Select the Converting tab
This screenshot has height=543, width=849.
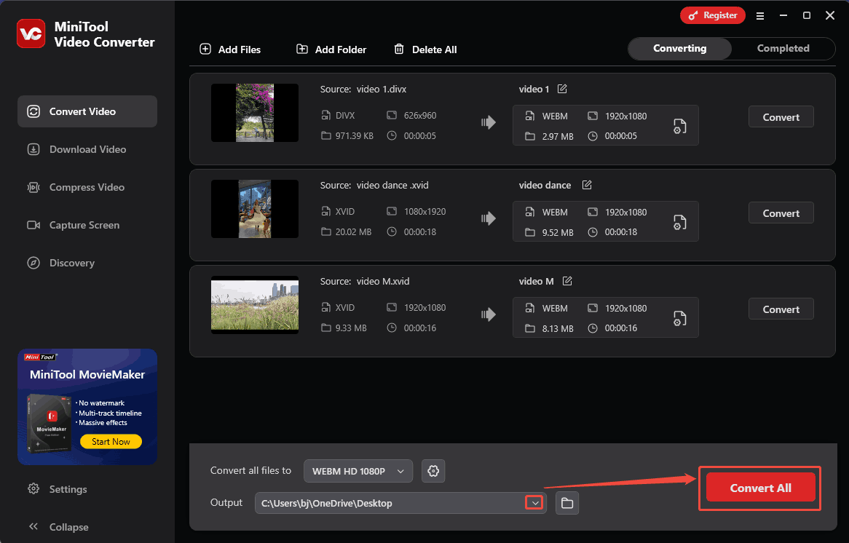click(679, 49)
